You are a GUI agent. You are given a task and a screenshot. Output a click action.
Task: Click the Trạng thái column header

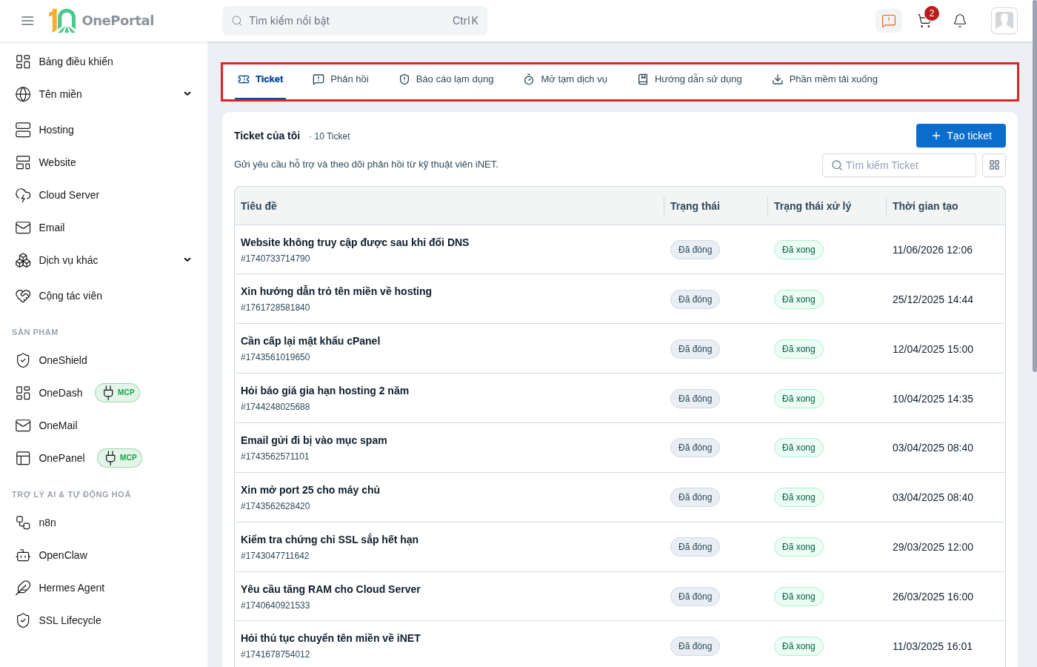[x=695, y=206]
